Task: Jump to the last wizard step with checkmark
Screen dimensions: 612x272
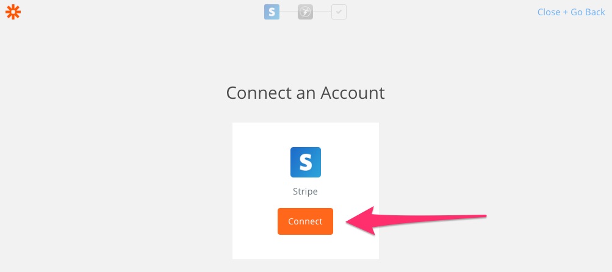Action: coord(339,12)
